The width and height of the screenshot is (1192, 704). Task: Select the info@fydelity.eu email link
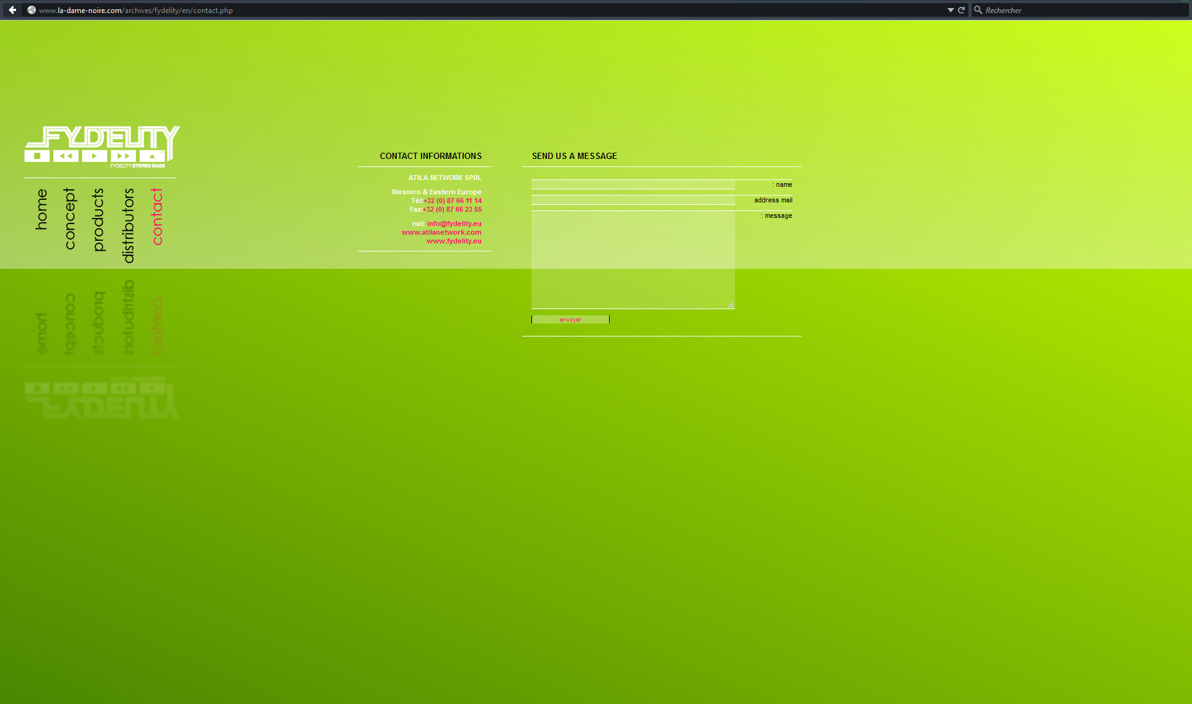tap(454, 223)
